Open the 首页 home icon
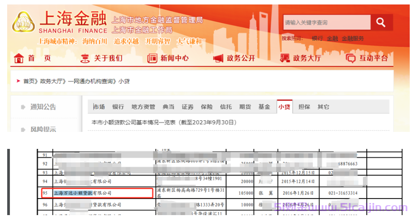The height and width of the screenshot is (220, 416). (19, 58)
